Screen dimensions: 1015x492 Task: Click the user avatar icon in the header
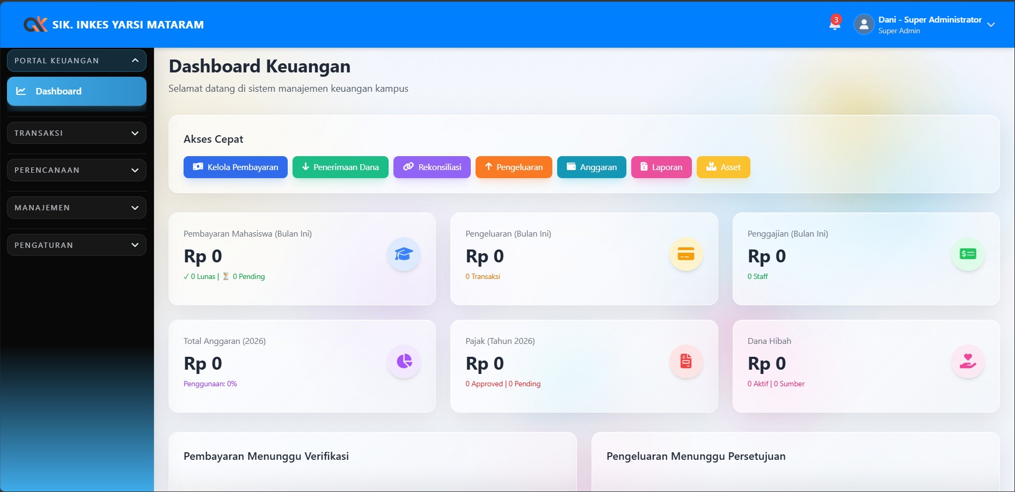click(864, 24)
